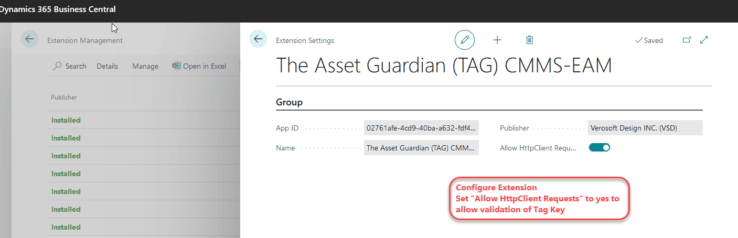Image resolution: width=738 pixels, height=238 pixels.
Task: Click the Publisher field Verosoft Design INC.
Action: (645, 128)
